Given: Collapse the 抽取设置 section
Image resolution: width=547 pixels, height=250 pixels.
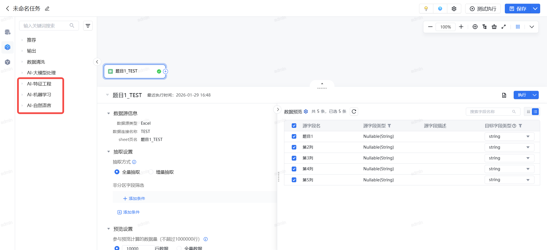Looking at the screenshot, I should (x=109, y=152).
